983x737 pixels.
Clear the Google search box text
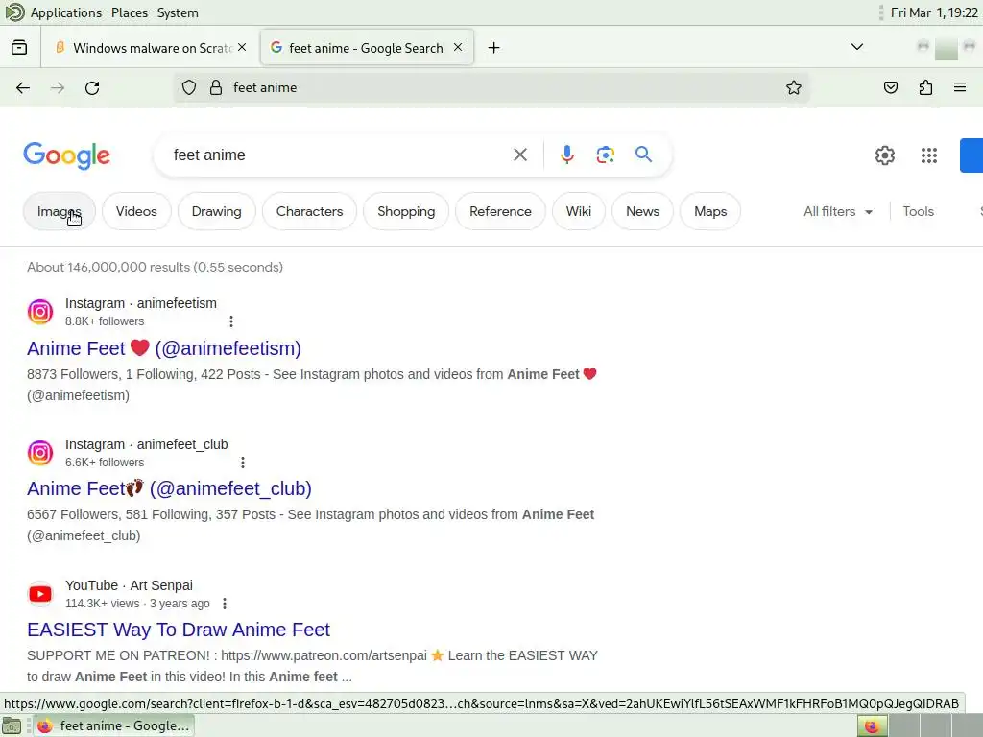[520, 155]
